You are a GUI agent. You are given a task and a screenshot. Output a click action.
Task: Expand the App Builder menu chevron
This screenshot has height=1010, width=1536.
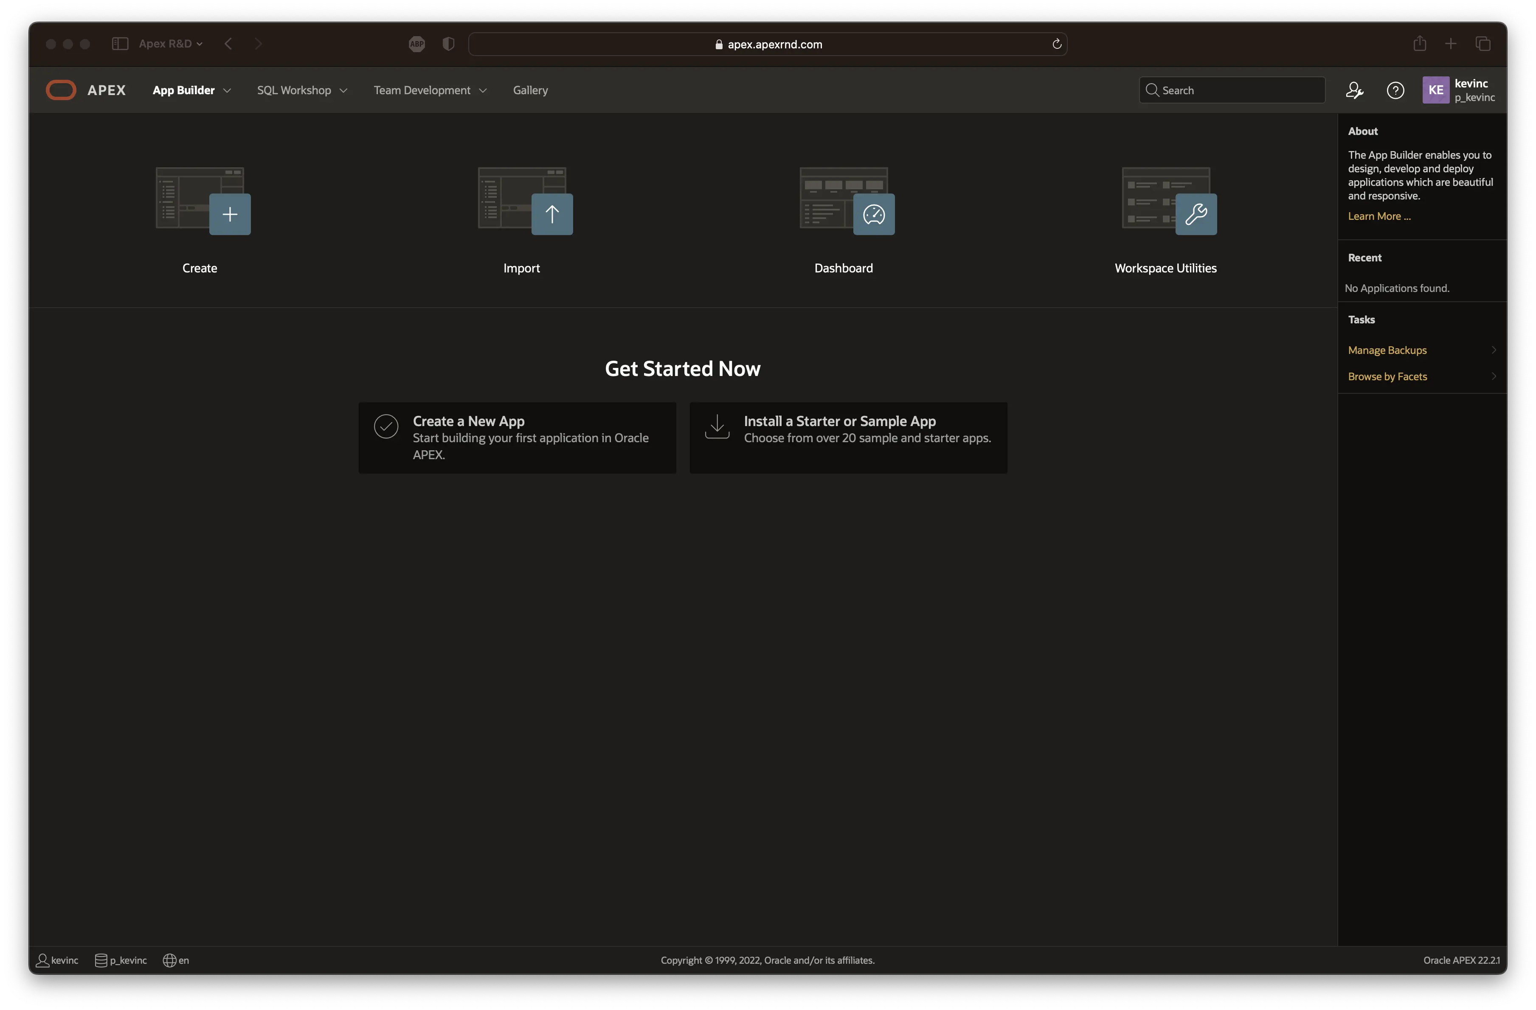coord(227,90)
